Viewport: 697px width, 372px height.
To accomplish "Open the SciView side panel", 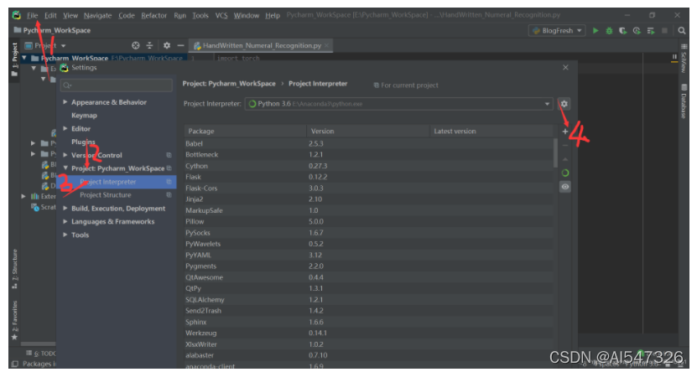I will [x=684, y=58].
